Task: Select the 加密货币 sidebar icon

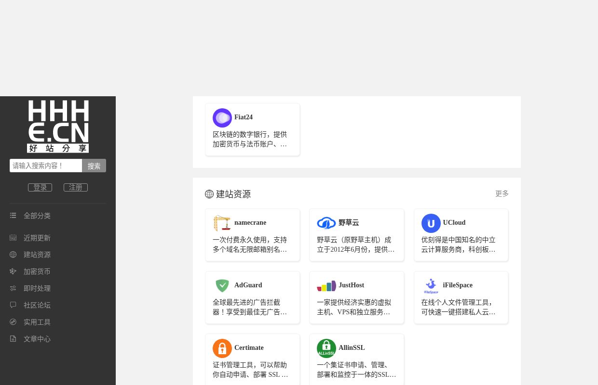Action: (13, 271)
